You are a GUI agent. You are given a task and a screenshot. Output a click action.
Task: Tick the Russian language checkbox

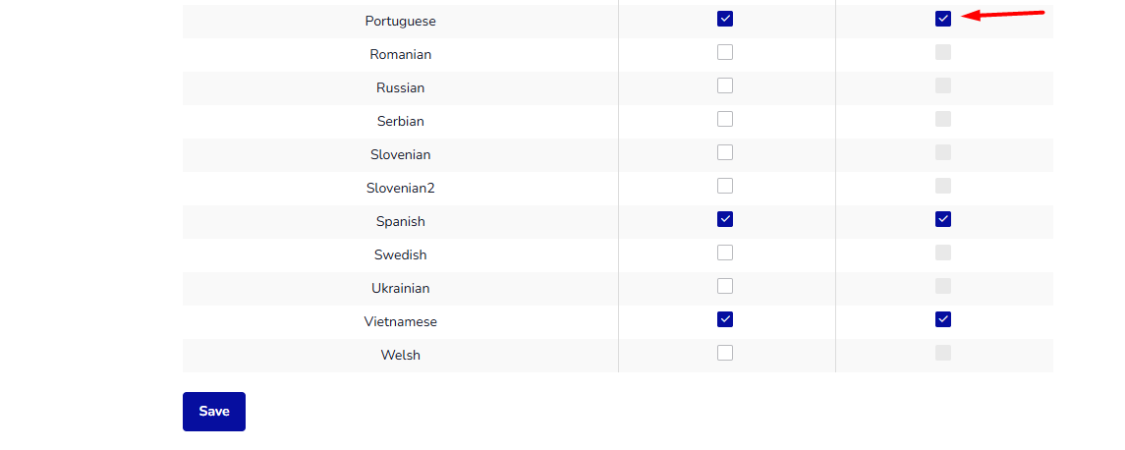[725, 86]
